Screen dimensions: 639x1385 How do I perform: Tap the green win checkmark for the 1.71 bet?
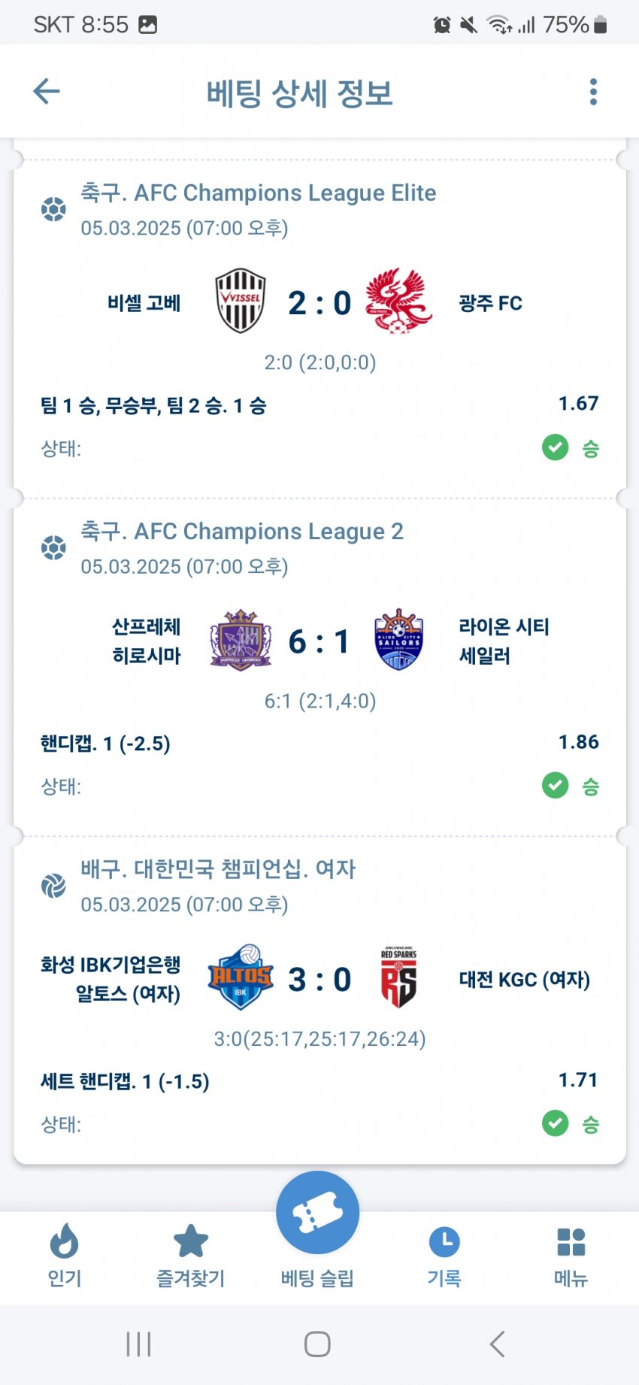pos(555,1124)
